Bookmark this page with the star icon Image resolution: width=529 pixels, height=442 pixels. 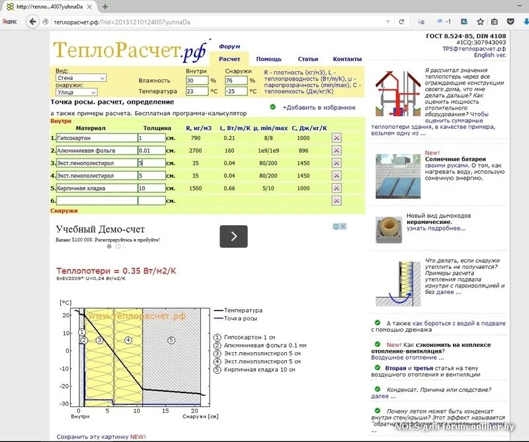pyautogui.click(x=481, y=22)
